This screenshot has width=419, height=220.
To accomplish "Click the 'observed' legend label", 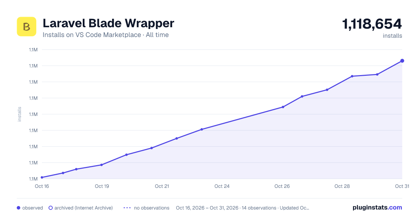I will coord(32,208).
